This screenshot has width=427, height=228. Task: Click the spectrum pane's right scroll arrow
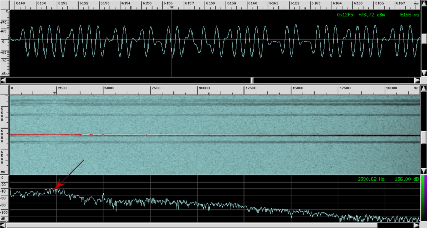click(417, 225)
